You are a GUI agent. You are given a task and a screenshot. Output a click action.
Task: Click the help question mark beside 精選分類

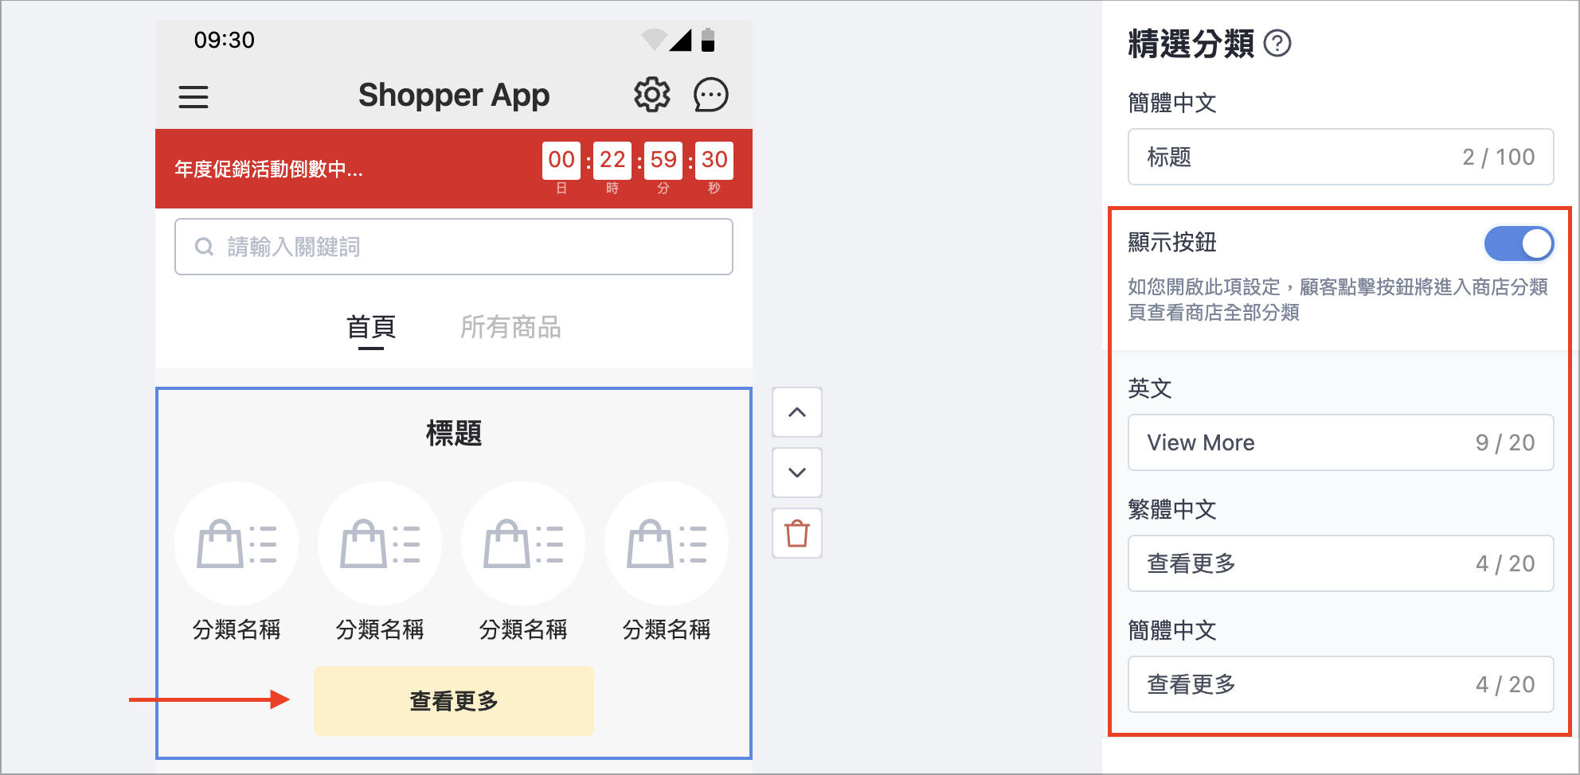click(1277, 43)
